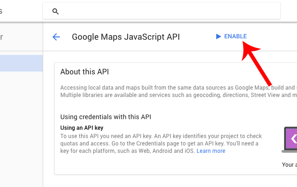
Task: Click the Google Maps JavaScript API title
Action: (x=126, y=37)
